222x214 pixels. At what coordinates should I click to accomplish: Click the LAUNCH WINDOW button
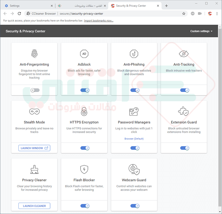34,148
